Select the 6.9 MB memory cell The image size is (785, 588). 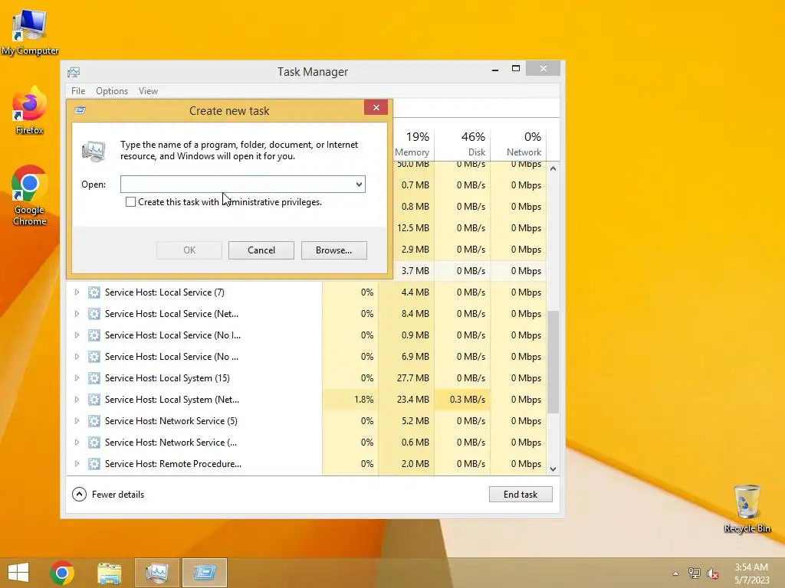click(x=406, y=357)
